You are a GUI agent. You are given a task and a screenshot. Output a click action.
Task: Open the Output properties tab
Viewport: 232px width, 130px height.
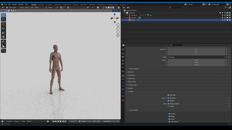pos(123,57)
